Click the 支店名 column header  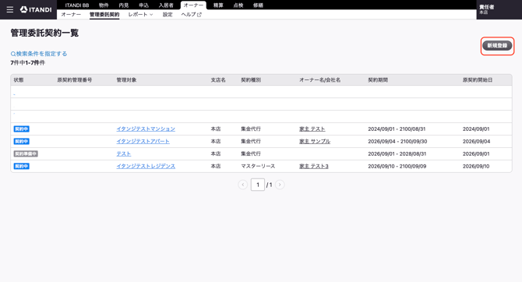click(218, 80)
